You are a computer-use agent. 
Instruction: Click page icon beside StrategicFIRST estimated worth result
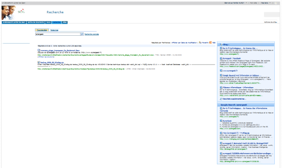(x=221, y=143)
